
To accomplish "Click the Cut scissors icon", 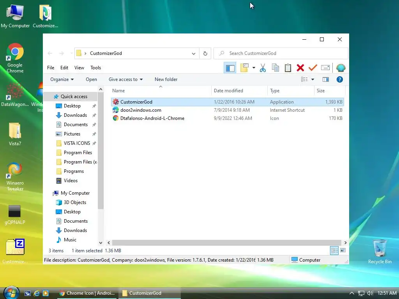I will [x=263, y=68].
